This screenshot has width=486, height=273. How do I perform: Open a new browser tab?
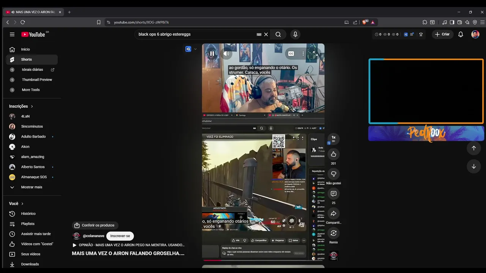[x=69, y=12]
